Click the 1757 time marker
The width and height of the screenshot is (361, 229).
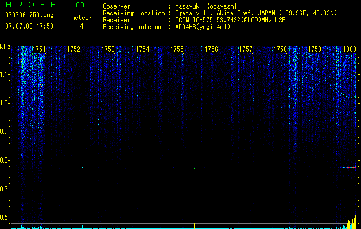point(246,49)
